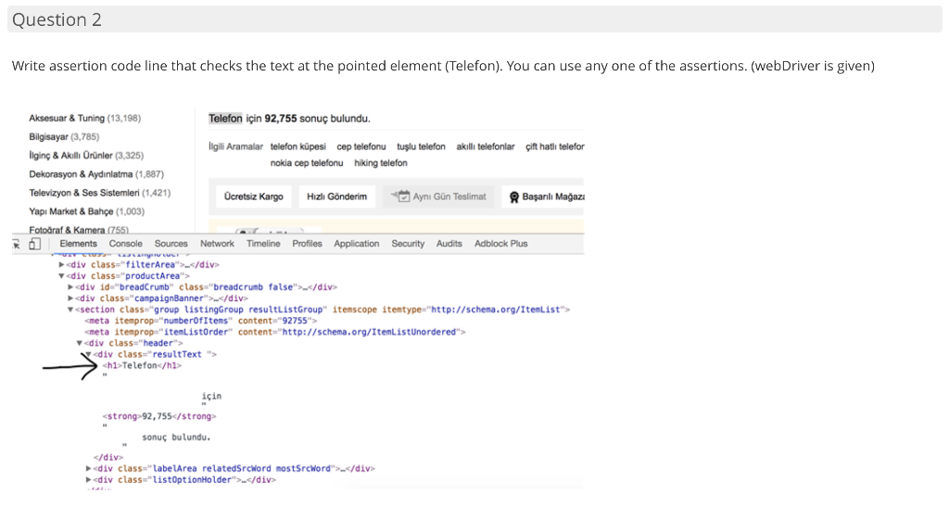Switch to the Console tab
The width and height of the screenshot is (949, 519).
tap(125, 244)
